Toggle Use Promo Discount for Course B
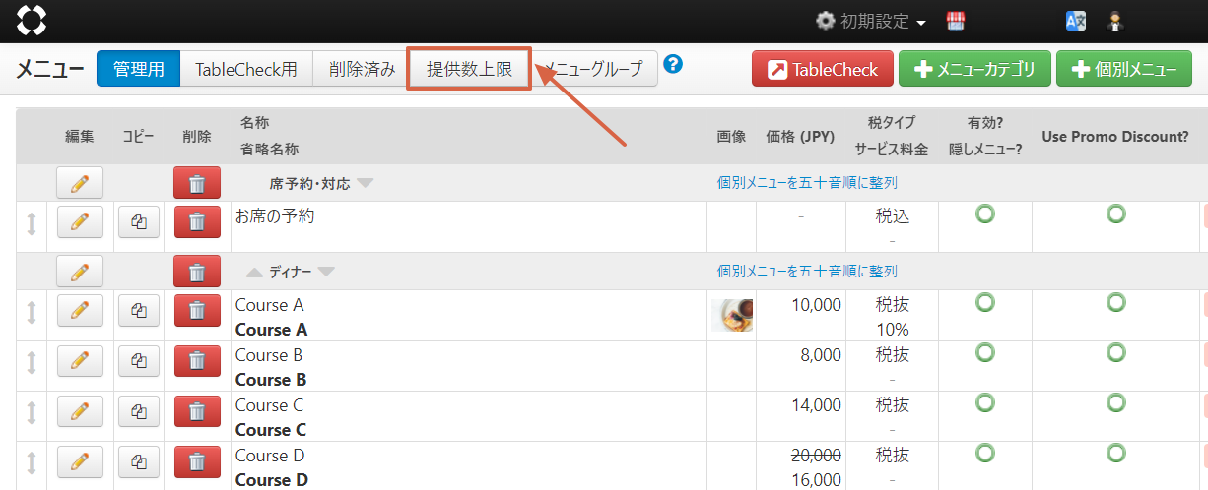This screenshot has height=490, width=1208. coord(1115,353)
